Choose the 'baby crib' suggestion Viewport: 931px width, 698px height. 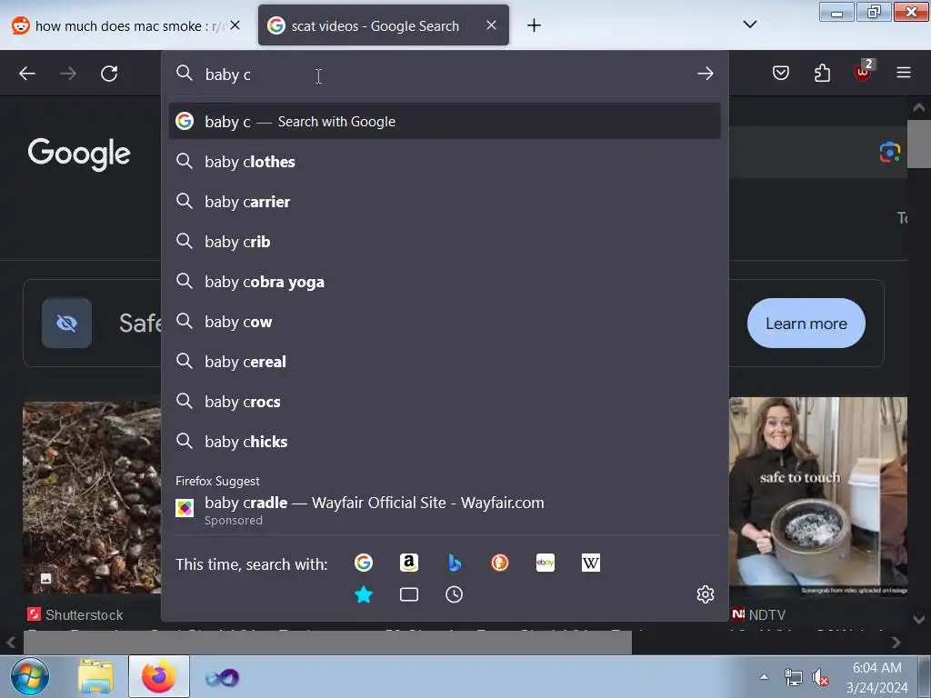[x=445, y=242]
